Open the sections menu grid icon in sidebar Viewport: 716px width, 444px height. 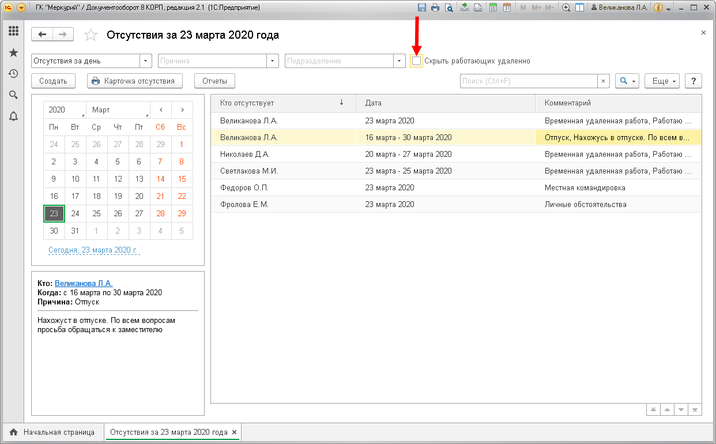point(13,32)
